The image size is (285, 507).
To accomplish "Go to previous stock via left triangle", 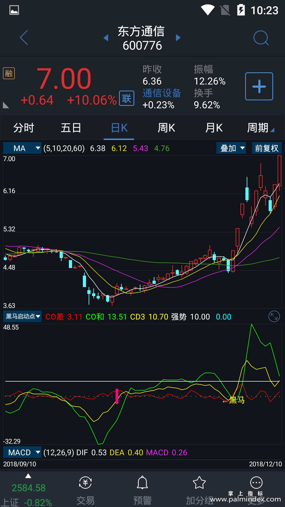I will click(106, 38).
